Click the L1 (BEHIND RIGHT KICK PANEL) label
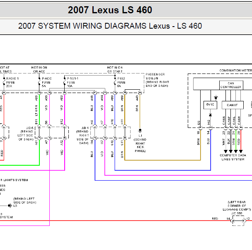Image resolution: width=252 pixels, height=250 pixels. tap(140, 143)
